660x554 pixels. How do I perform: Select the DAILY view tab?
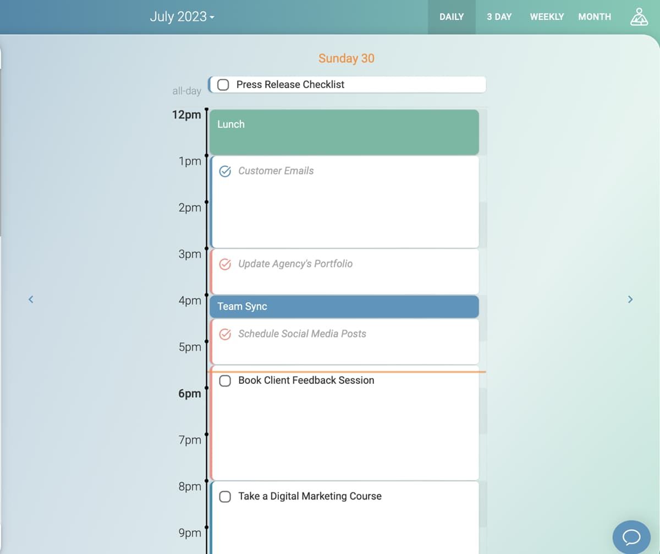click(452, 17)
